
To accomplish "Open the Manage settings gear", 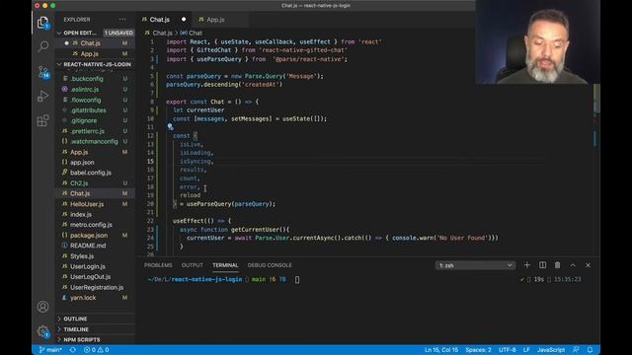I will pyautogui.click(x=42, y=331).
